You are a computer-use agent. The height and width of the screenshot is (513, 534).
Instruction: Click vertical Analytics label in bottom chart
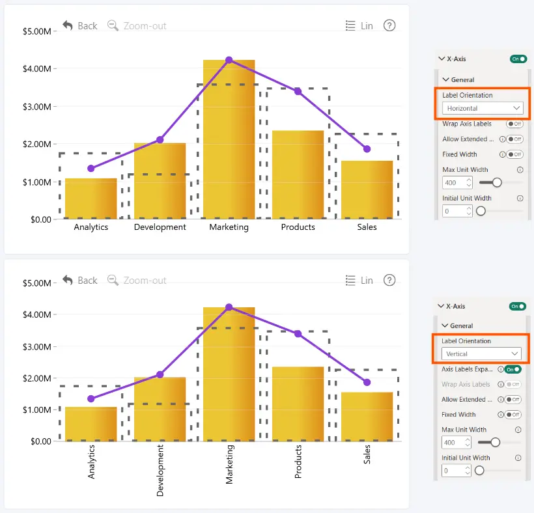[91, 462]
